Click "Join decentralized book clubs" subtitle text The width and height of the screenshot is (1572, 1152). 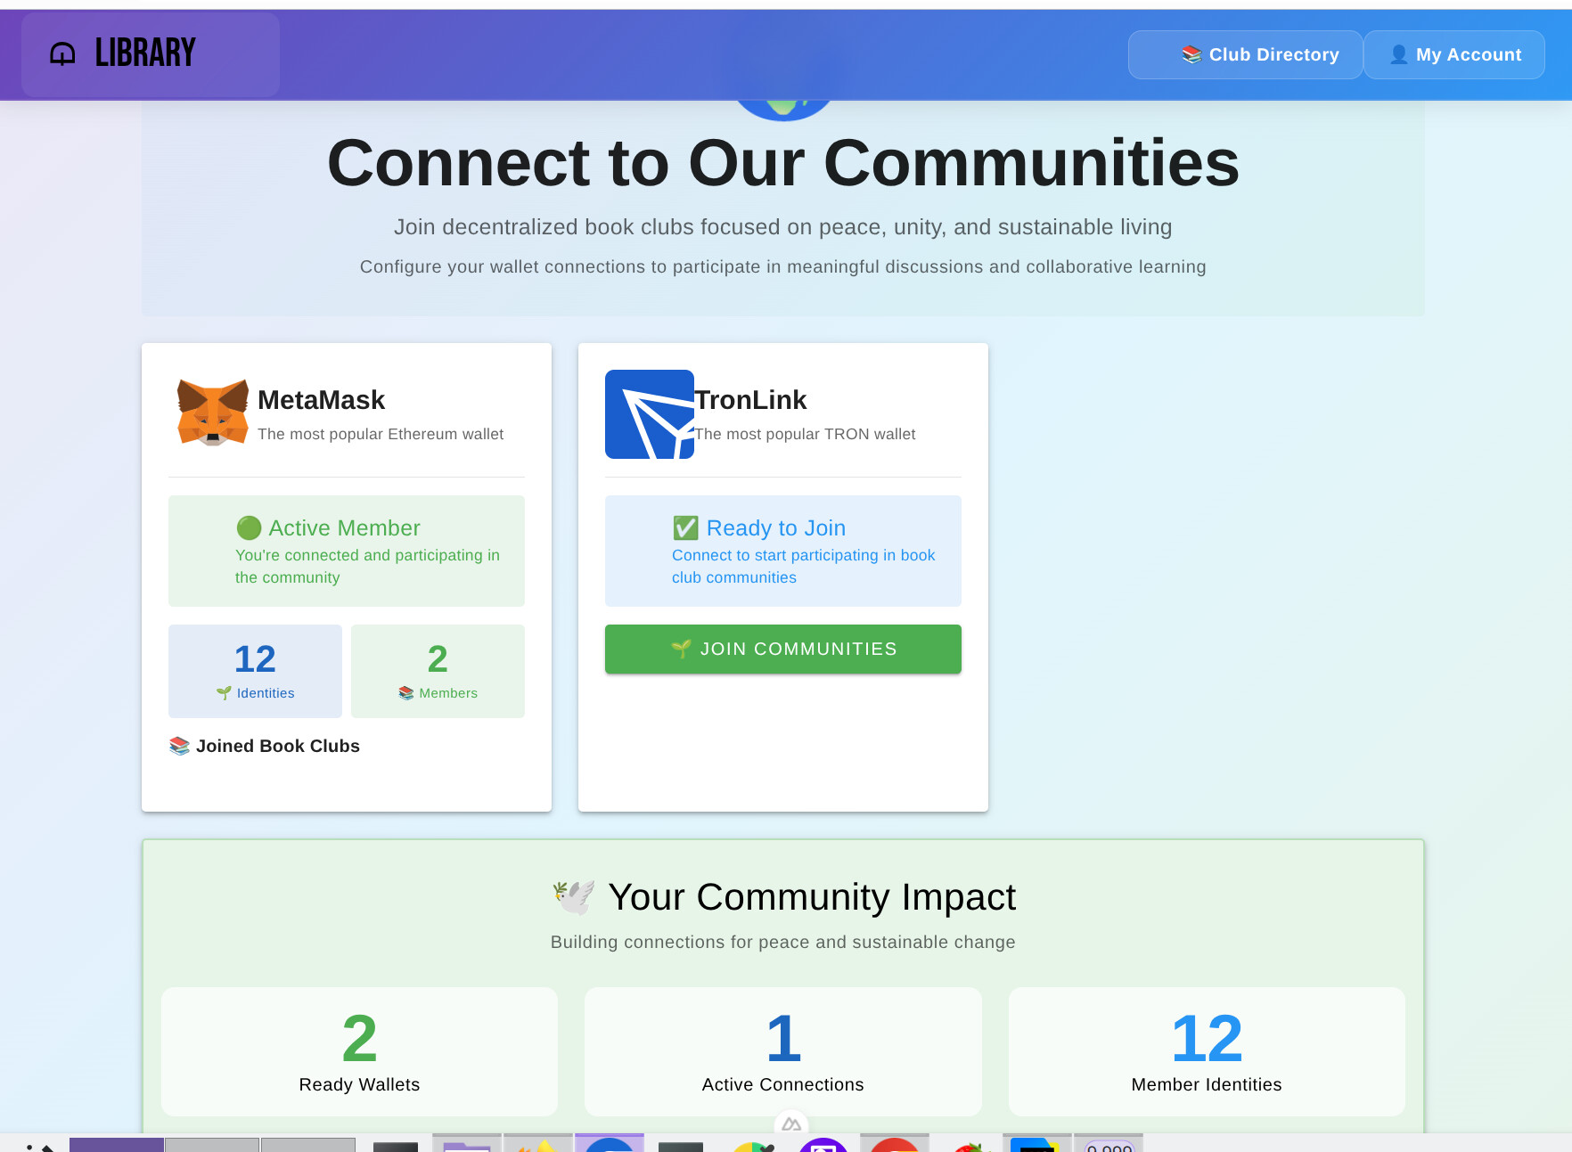[x=783, y=227]
